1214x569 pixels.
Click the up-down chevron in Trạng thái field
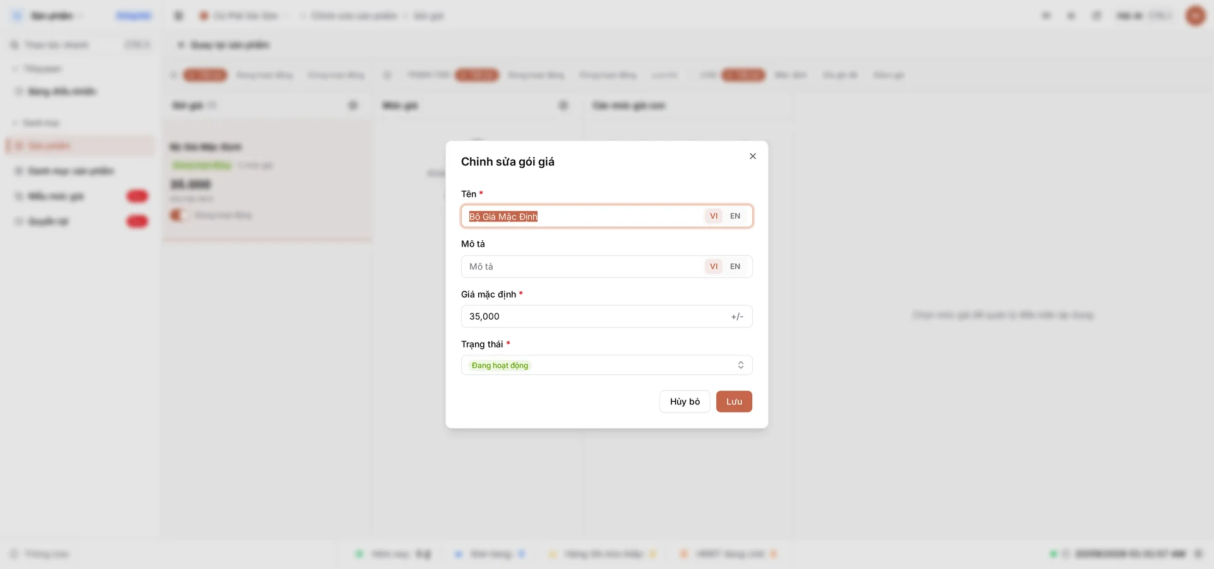pyautogui.click(x=740, y=365)
